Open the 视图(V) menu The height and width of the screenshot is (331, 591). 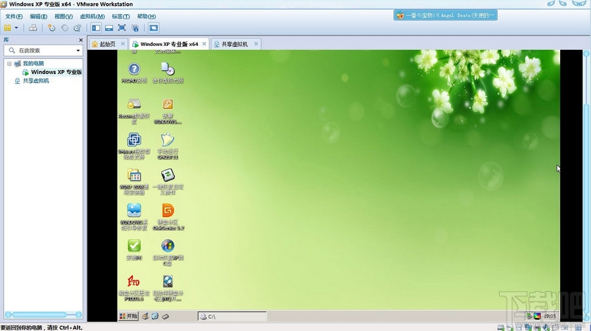(63, 16)
